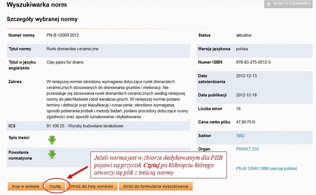Follow the PKN/KT 233 organ link
Viewport: 316px width, 195px height.
pyautogui.click(x=247, y=149)
